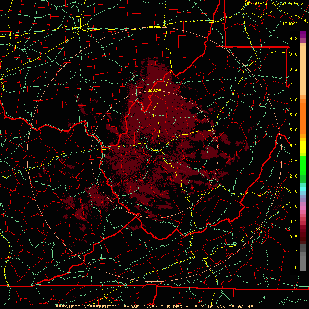309x309 pixels.
Task: Click the bright green swatch near 3.4
Action: [303, 165]
